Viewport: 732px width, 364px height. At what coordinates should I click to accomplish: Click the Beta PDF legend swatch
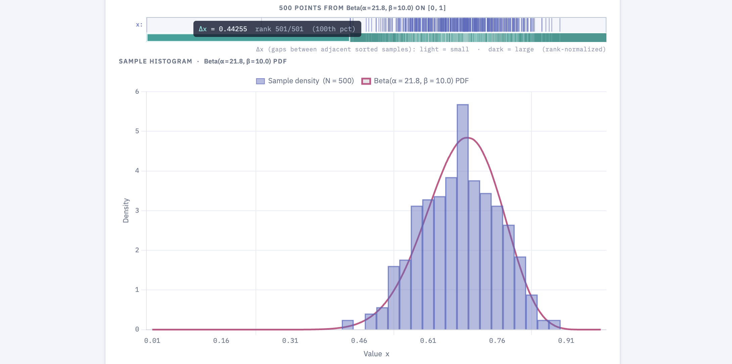tap(366, 81)
